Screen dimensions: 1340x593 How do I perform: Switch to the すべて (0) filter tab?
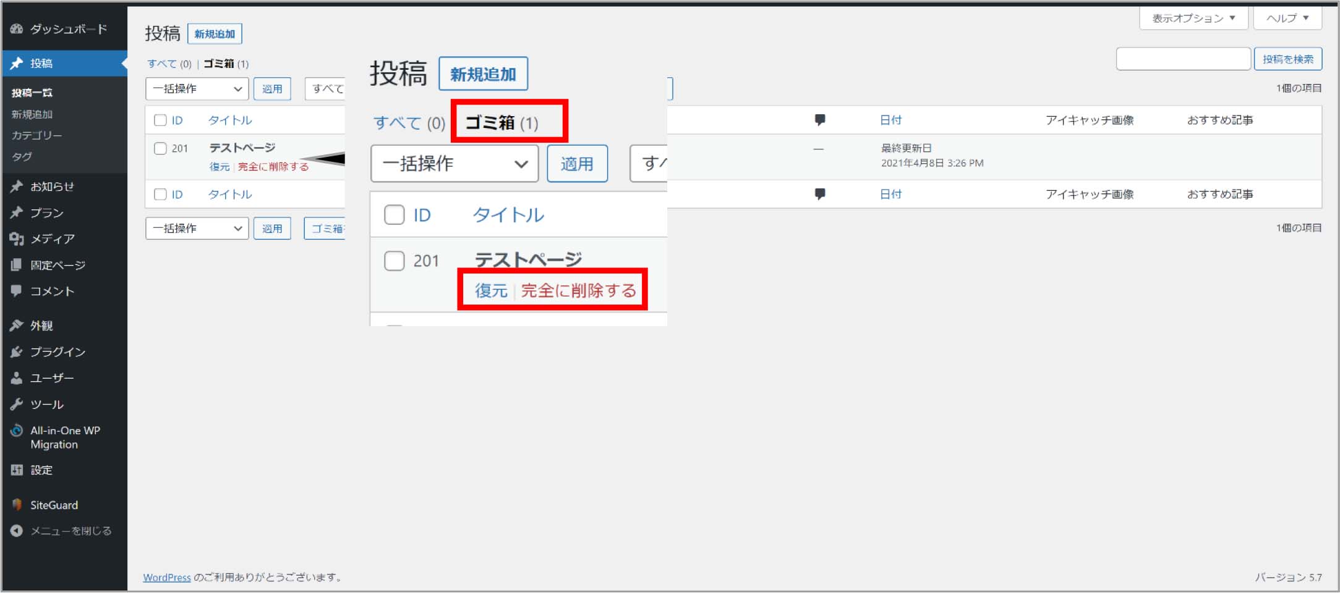pos(162,64)
